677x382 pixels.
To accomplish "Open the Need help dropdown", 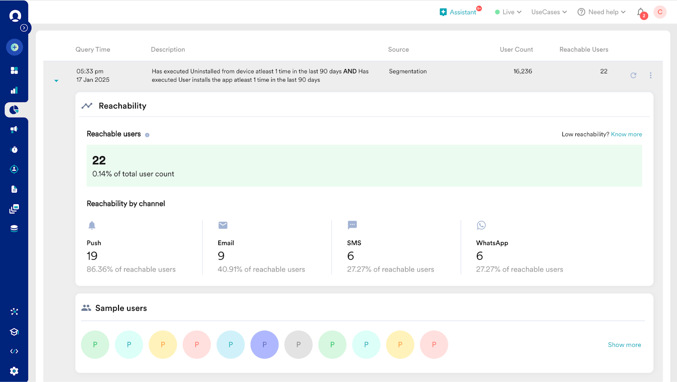I will pyautogui.click(x=601, y=12).
